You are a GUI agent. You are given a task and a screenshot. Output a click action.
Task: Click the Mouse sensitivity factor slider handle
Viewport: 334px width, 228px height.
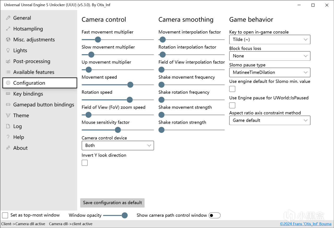tap(118, 130)
